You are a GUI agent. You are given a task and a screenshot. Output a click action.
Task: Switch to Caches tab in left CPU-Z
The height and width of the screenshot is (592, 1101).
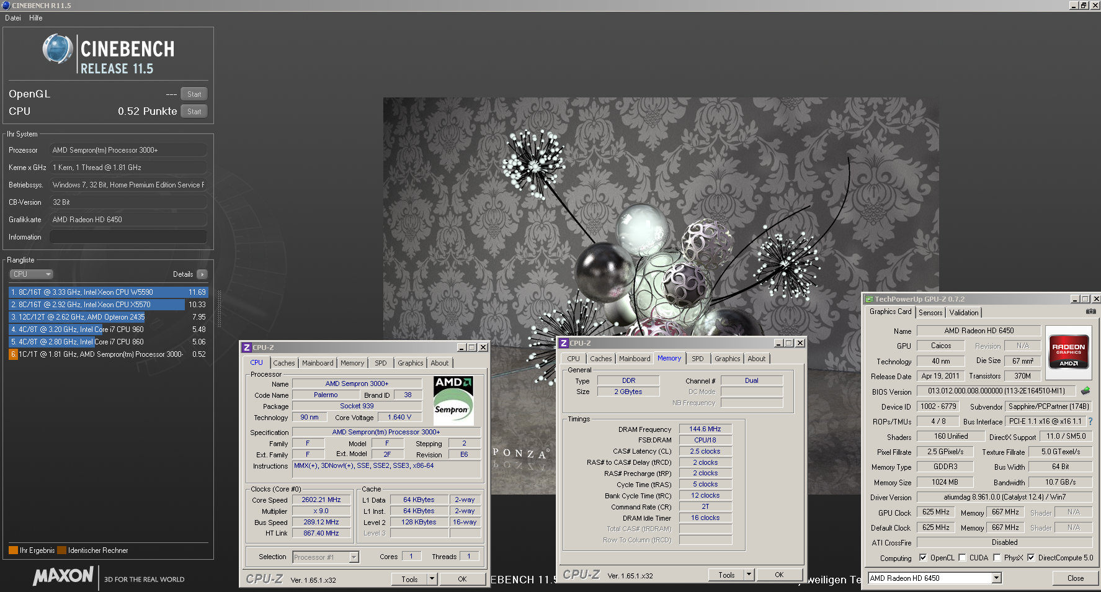tap(284, 363)
